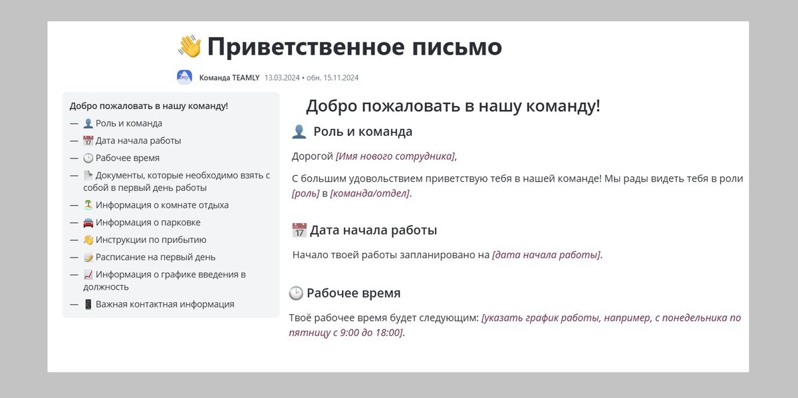798x398 pixels.
Task: Click the TEAMLY team avatar icon
Action: click(184, 76)
